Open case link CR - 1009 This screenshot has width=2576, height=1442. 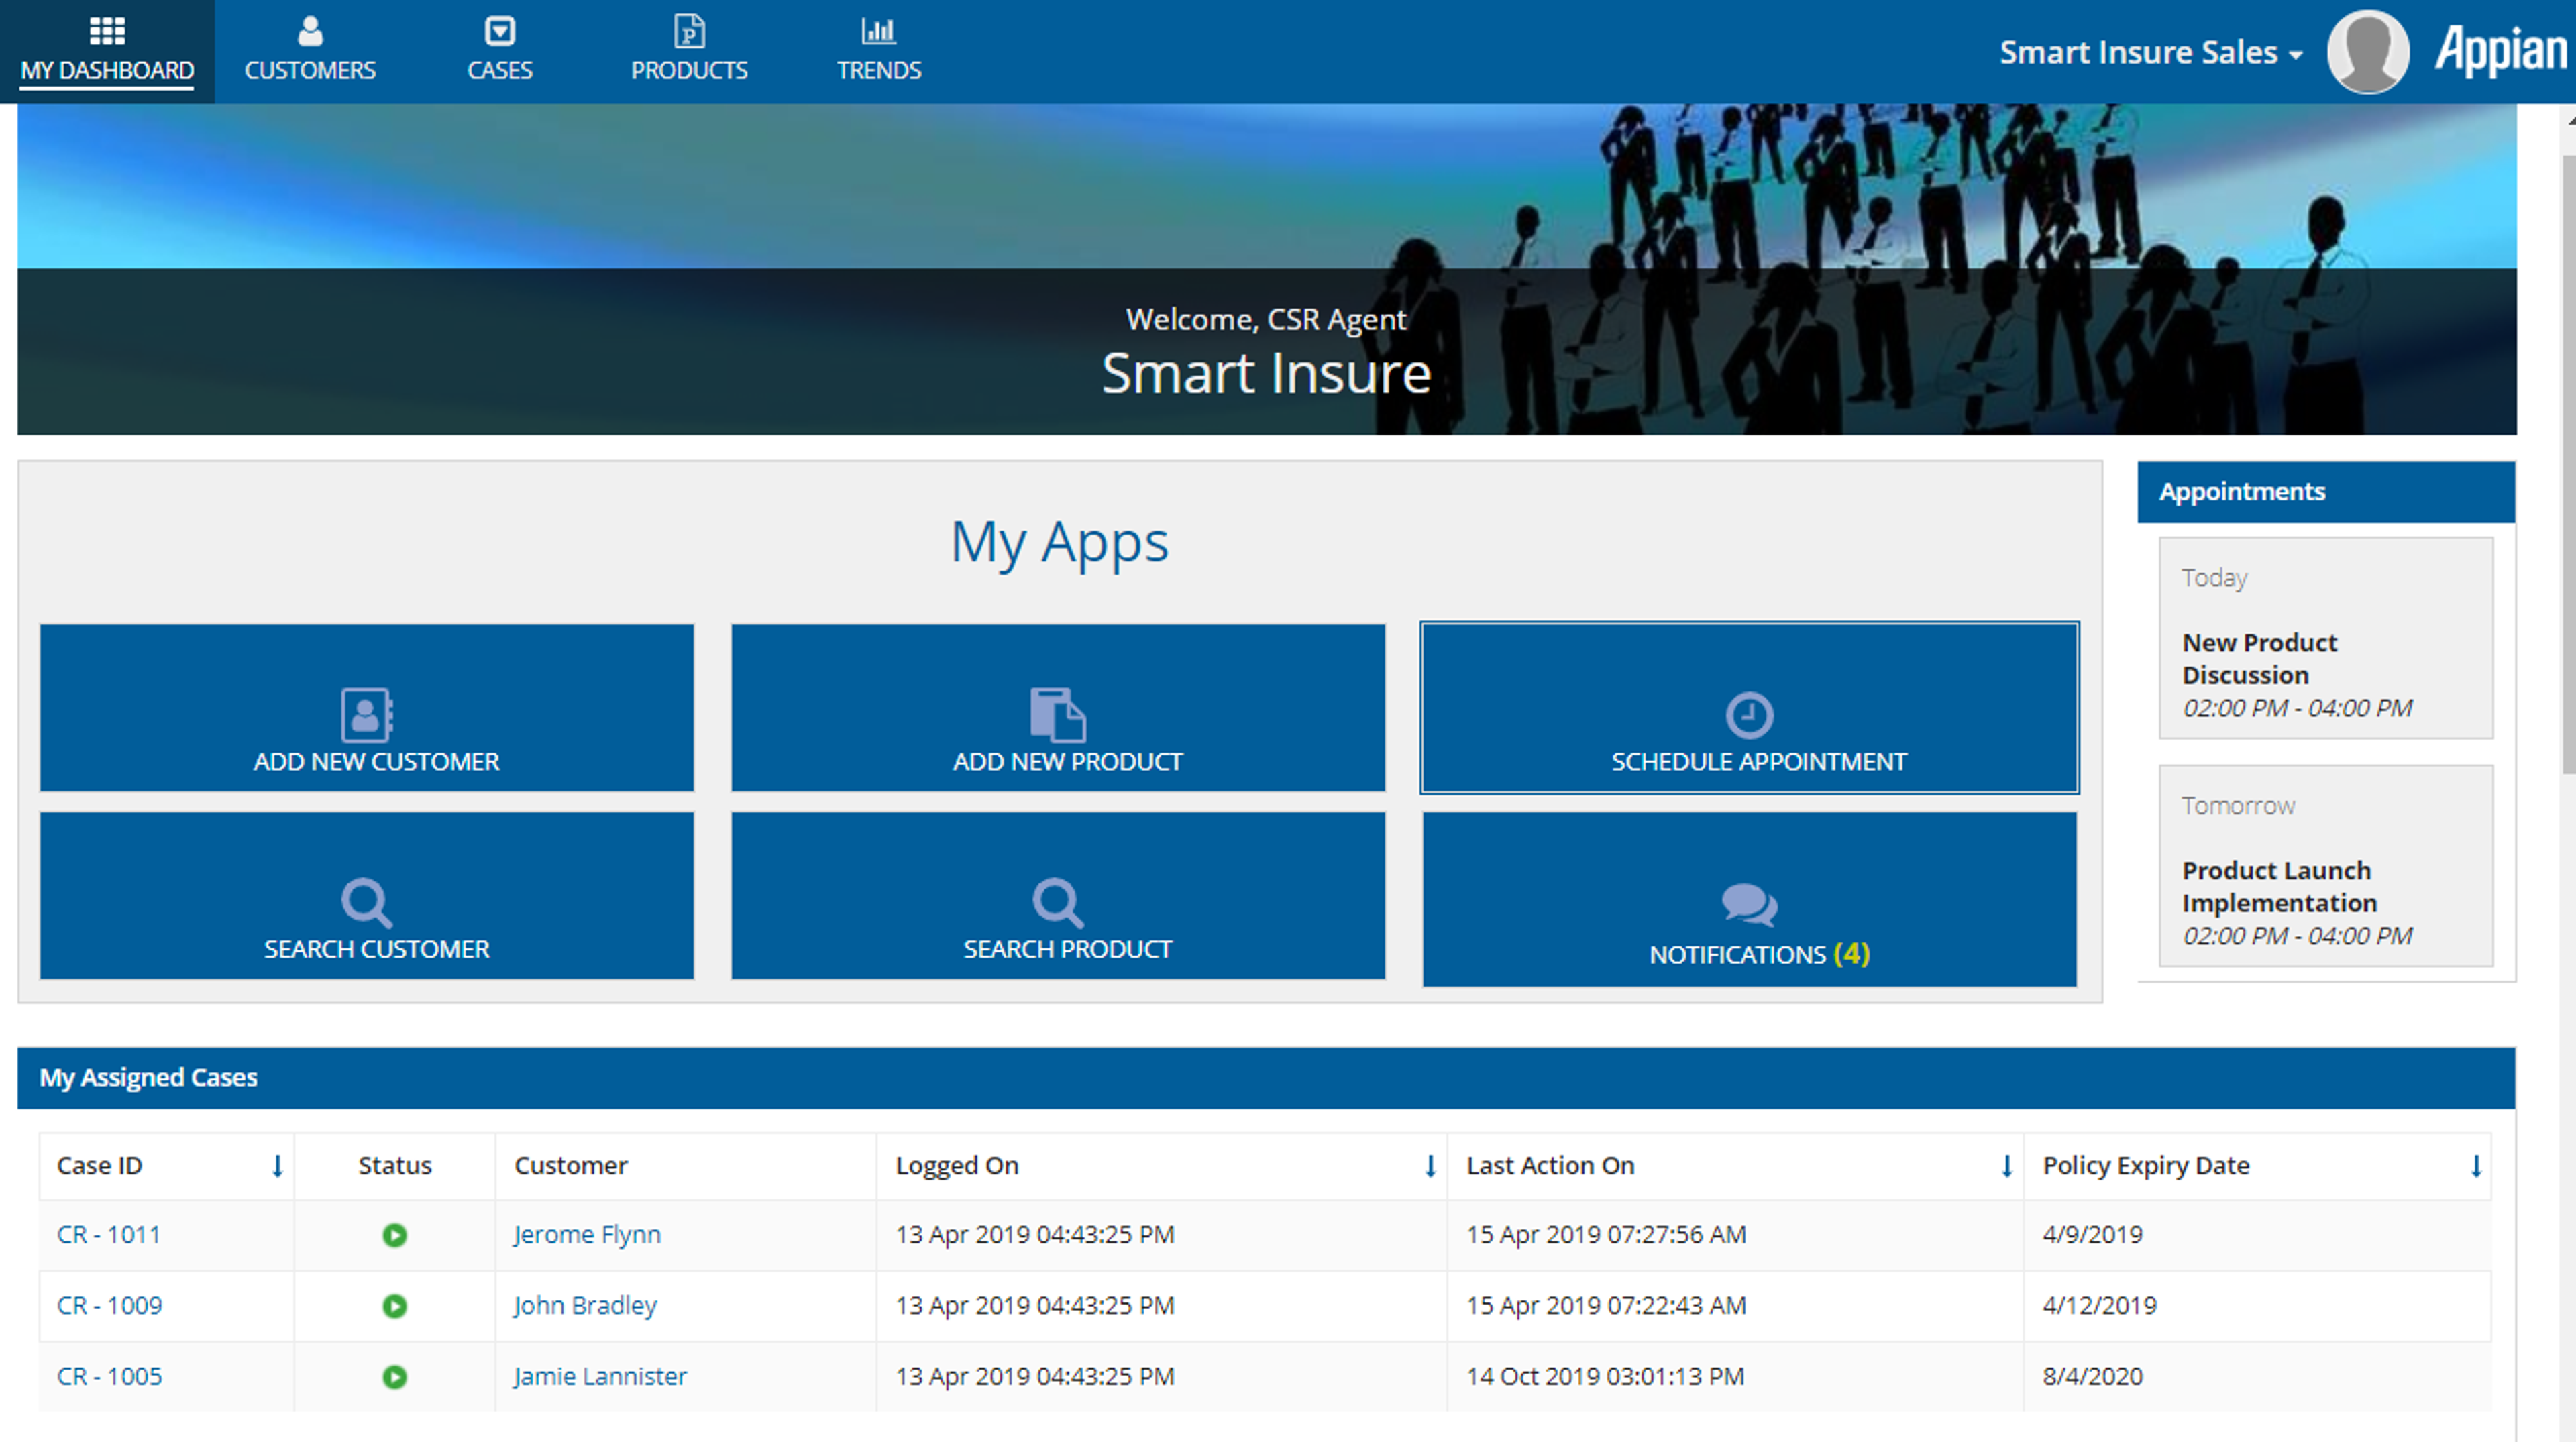(x=109, y=1306)
